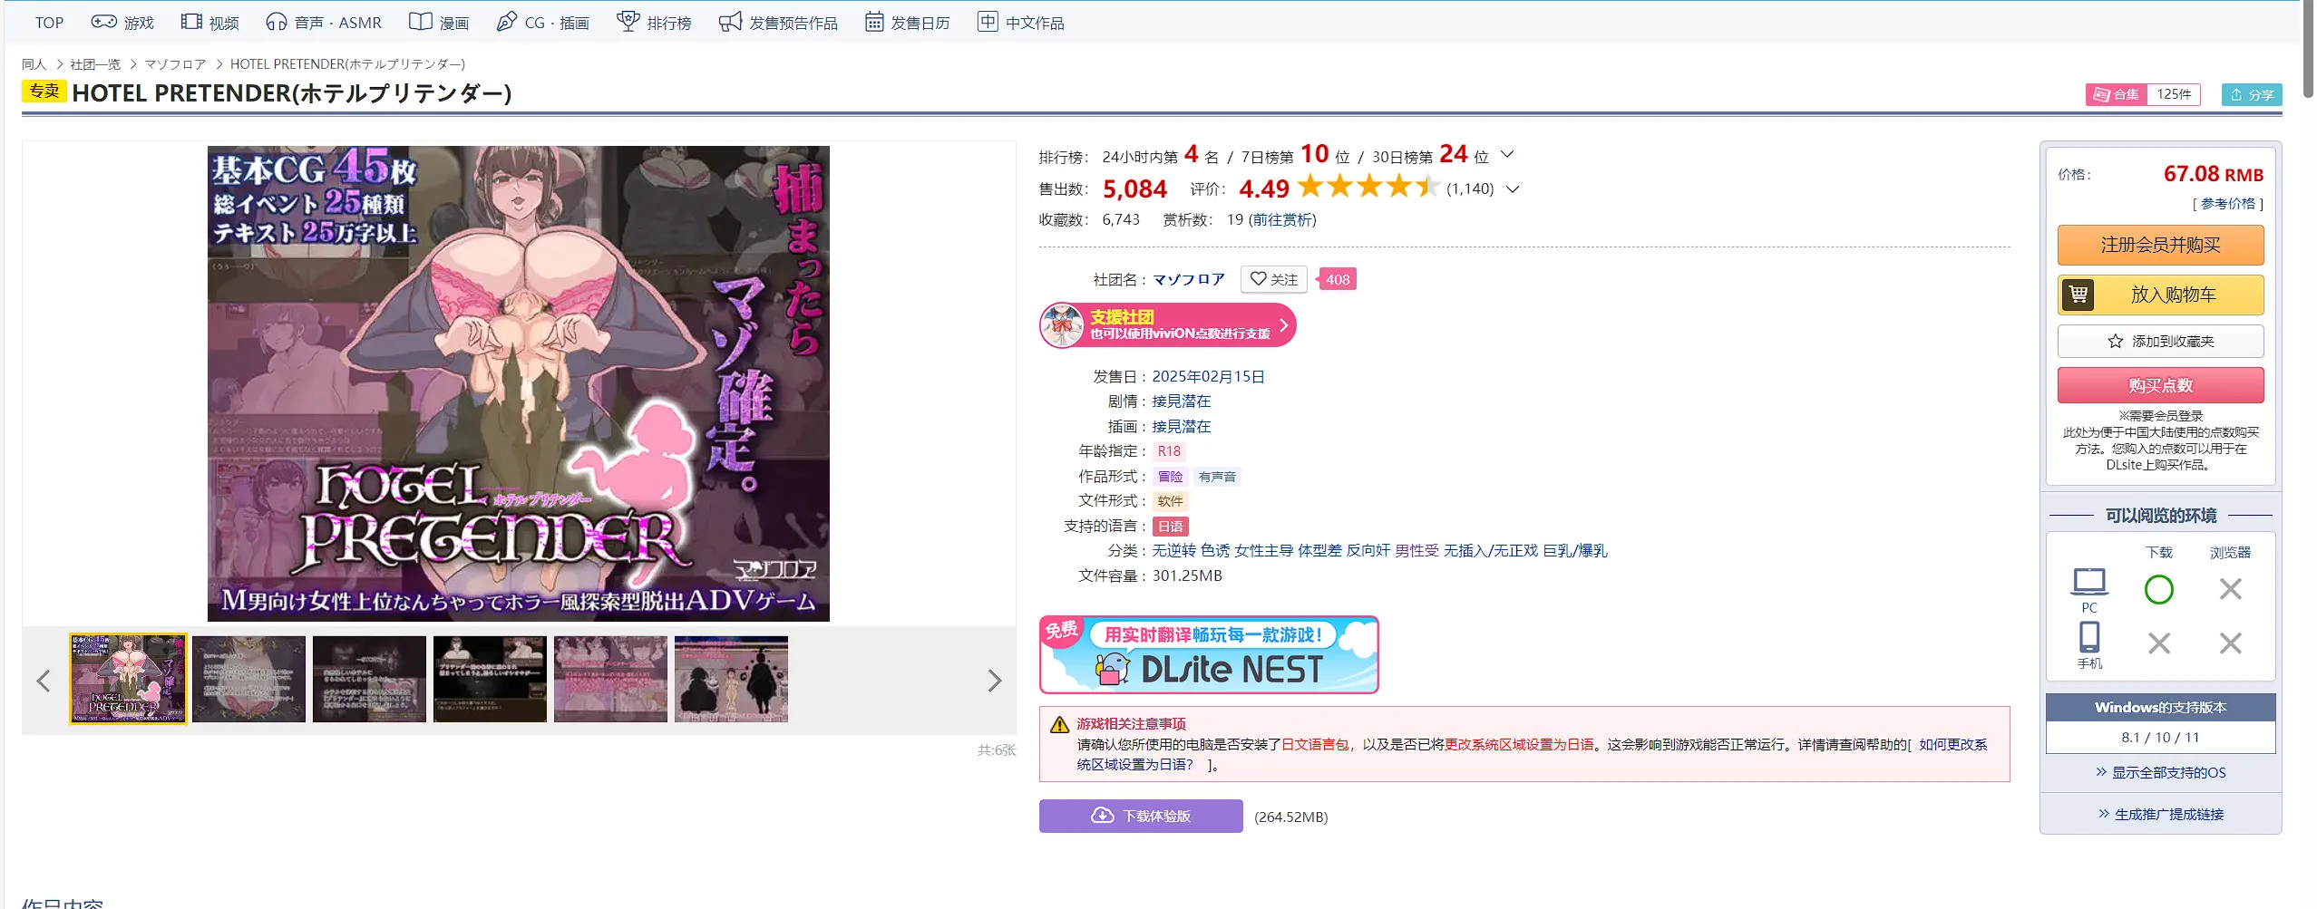Expand the ranking details chevron
Screen dimensions: 2317x909
click(x=1507, y=155)
